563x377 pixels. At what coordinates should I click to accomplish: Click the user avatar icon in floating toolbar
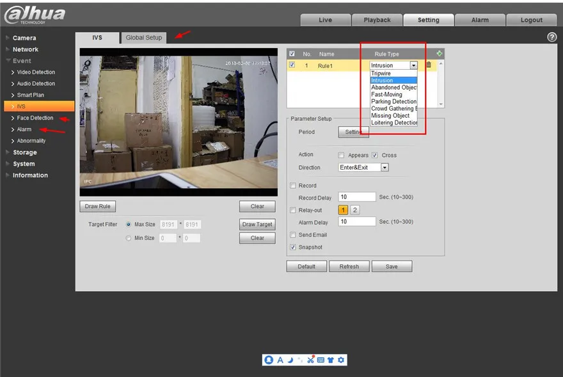[269, 360]
